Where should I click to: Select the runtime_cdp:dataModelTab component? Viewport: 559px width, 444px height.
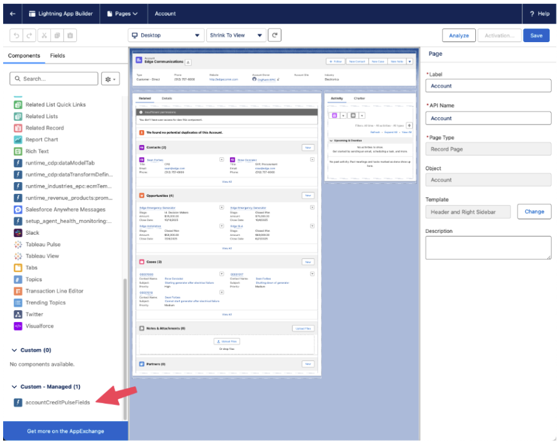click(54, 163)
